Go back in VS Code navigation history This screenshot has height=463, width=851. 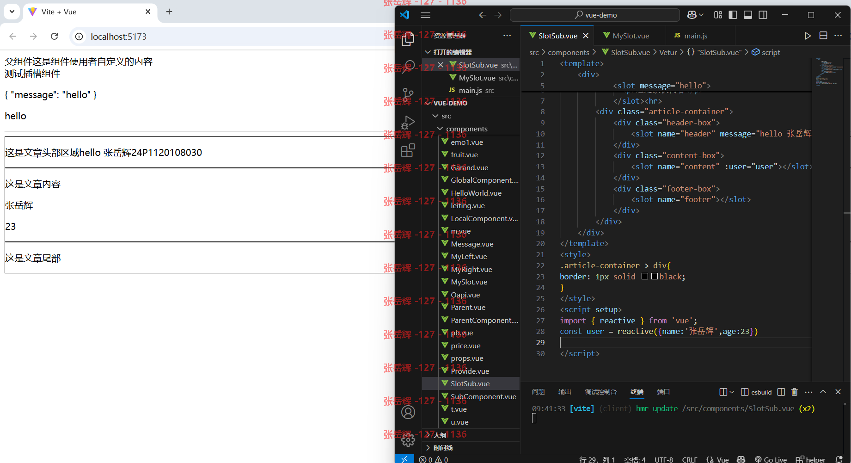coord(483,15)
